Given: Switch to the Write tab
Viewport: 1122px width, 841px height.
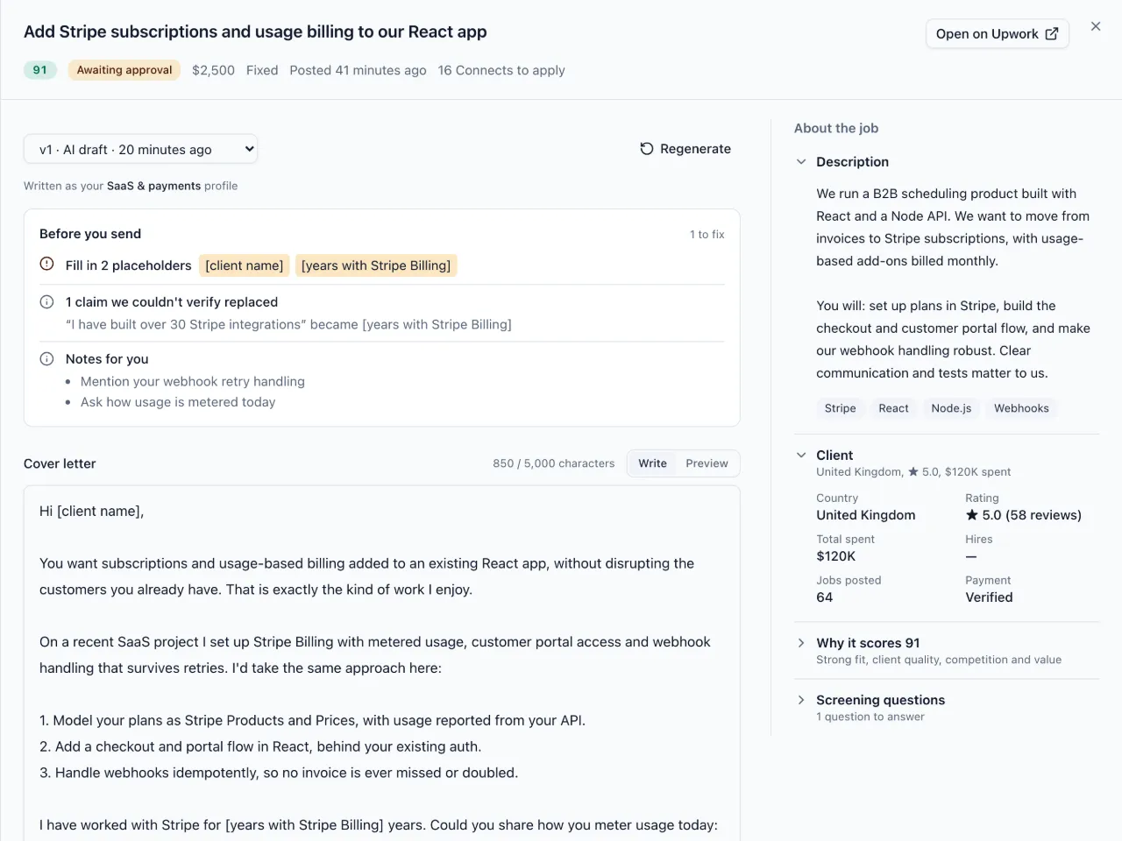Looking at the screenshot, I should 652,463.
